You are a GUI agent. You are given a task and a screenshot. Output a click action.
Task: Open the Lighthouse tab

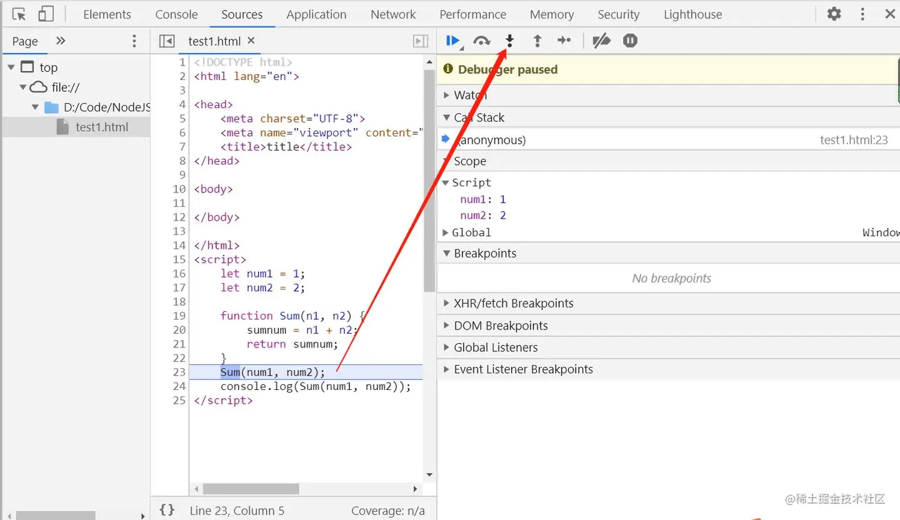click(692, 14)
